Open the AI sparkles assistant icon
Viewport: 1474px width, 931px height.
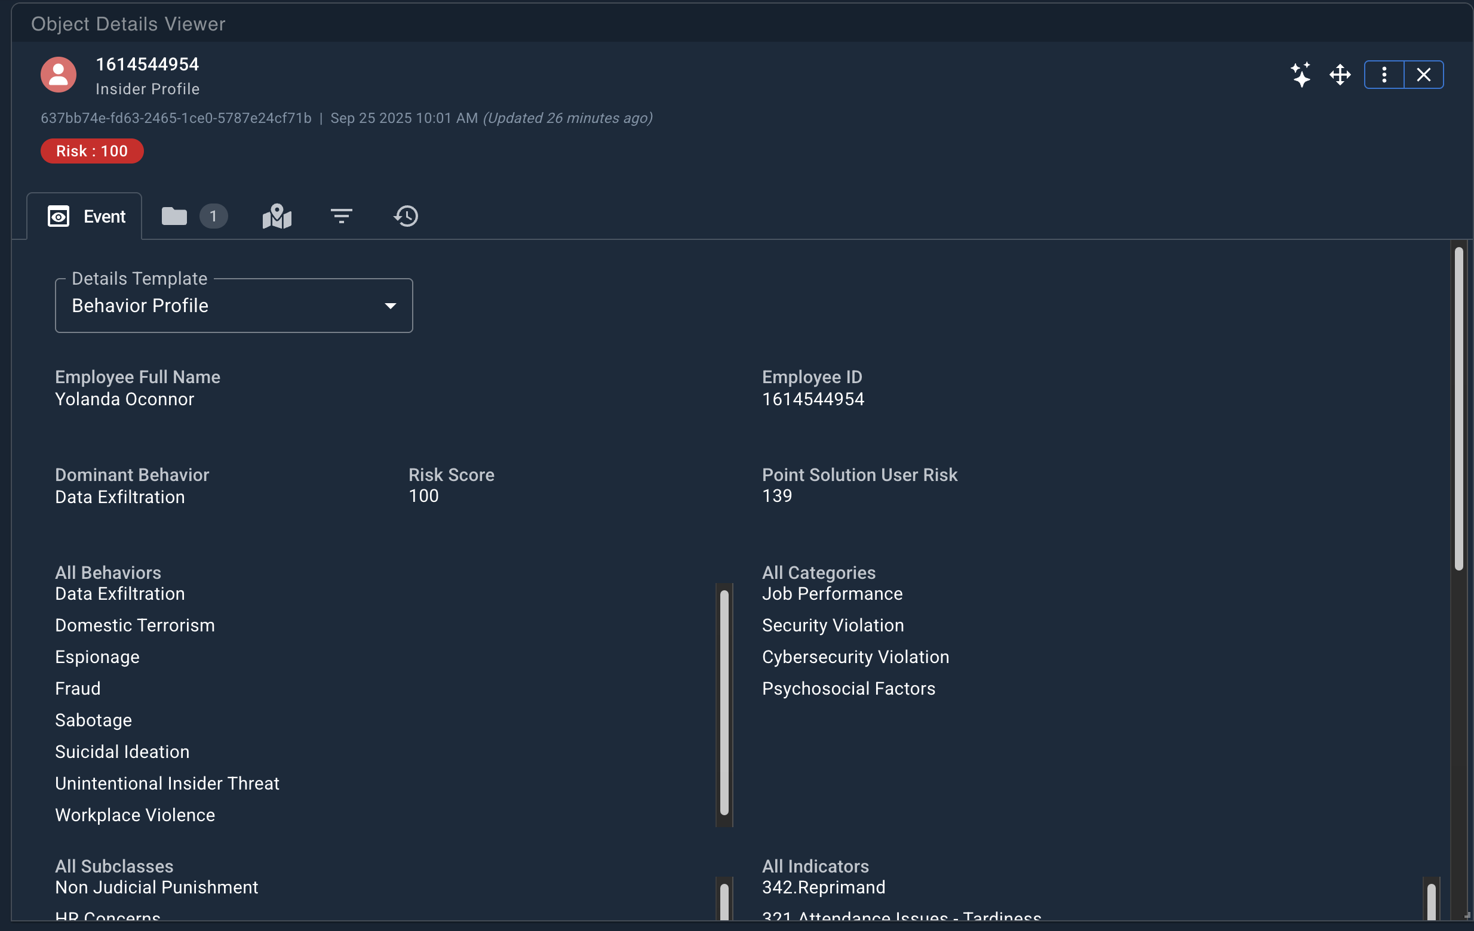tap(1301, 74)
